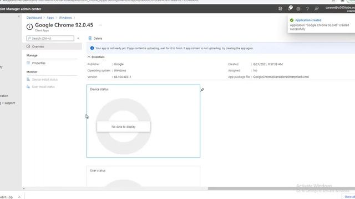Click the Delete trash icon
The width and height of the screenshot is (355, 199).
click(x=90, y=38)
